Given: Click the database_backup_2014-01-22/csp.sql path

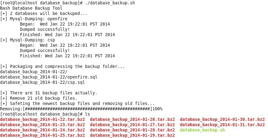Looking at the screenshot, I should pyautogui.click(x=42, y=82).
